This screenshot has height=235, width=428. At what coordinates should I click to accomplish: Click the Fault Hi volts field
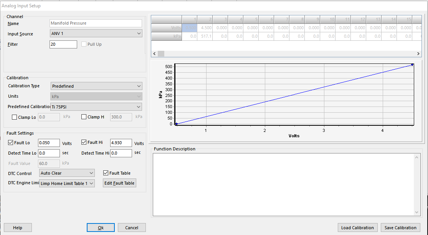coord(121,143)
